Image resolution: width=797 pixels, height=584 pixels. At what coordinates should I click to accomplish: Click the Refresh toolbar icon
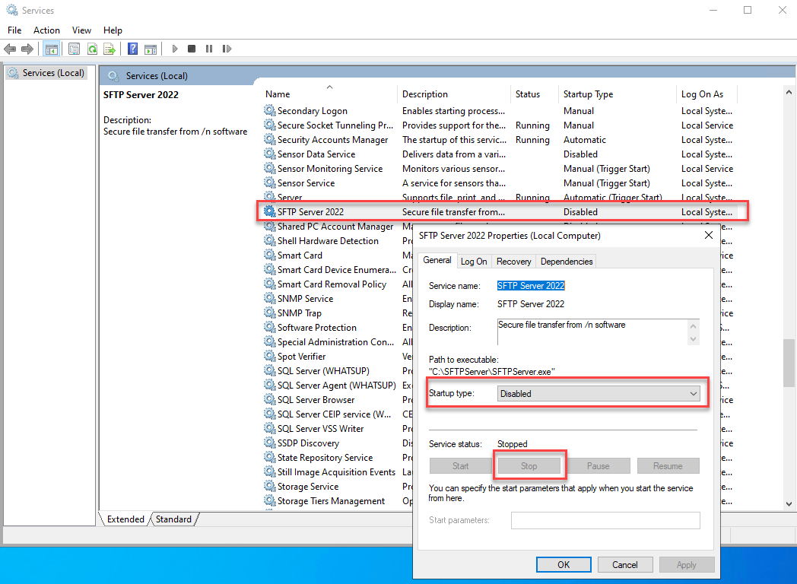click(x=92, y=49)
